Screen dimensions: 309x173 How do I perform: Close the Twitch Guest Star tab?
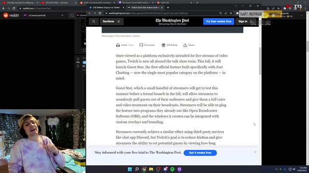click(162, 8)
